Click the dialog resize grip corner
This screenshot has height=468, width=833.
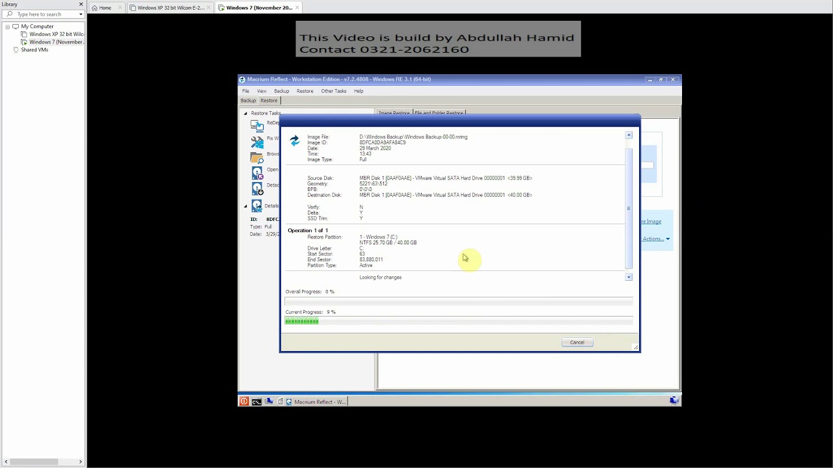[636, 347]
